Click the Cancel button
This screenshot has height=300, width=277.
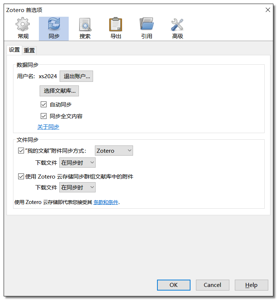[x=213, y=285]
